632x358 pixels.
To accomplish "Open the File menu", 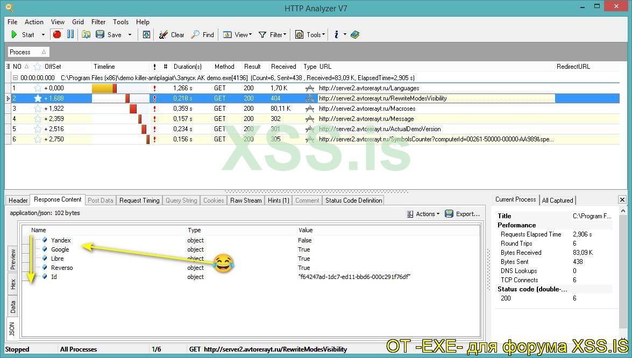I will (x=12, y=22).
